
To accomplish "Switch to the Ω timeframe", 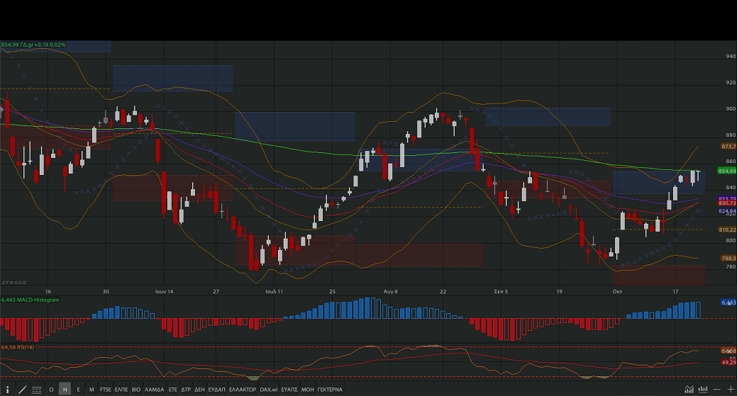I will click(x=51, y=390).
